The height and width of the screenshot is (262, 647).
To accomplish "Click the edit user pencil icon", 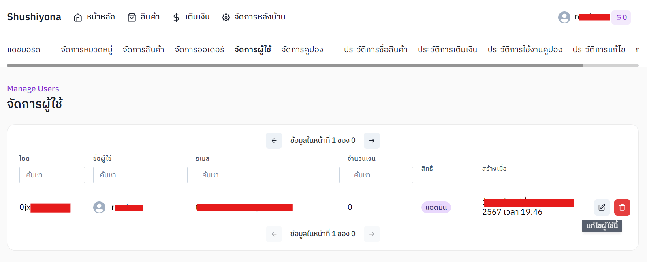I will click(602, 207).
